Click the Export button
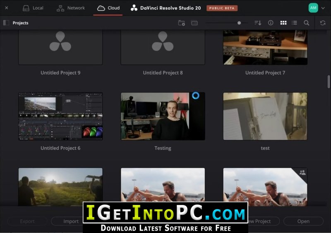331x233 pixels. tap(27, 221)
